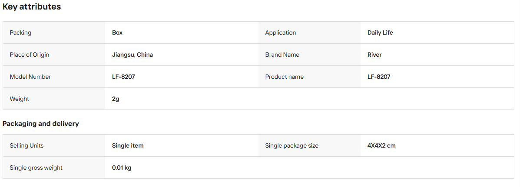
Task: Select the Application label
Action: click(281, 33)
